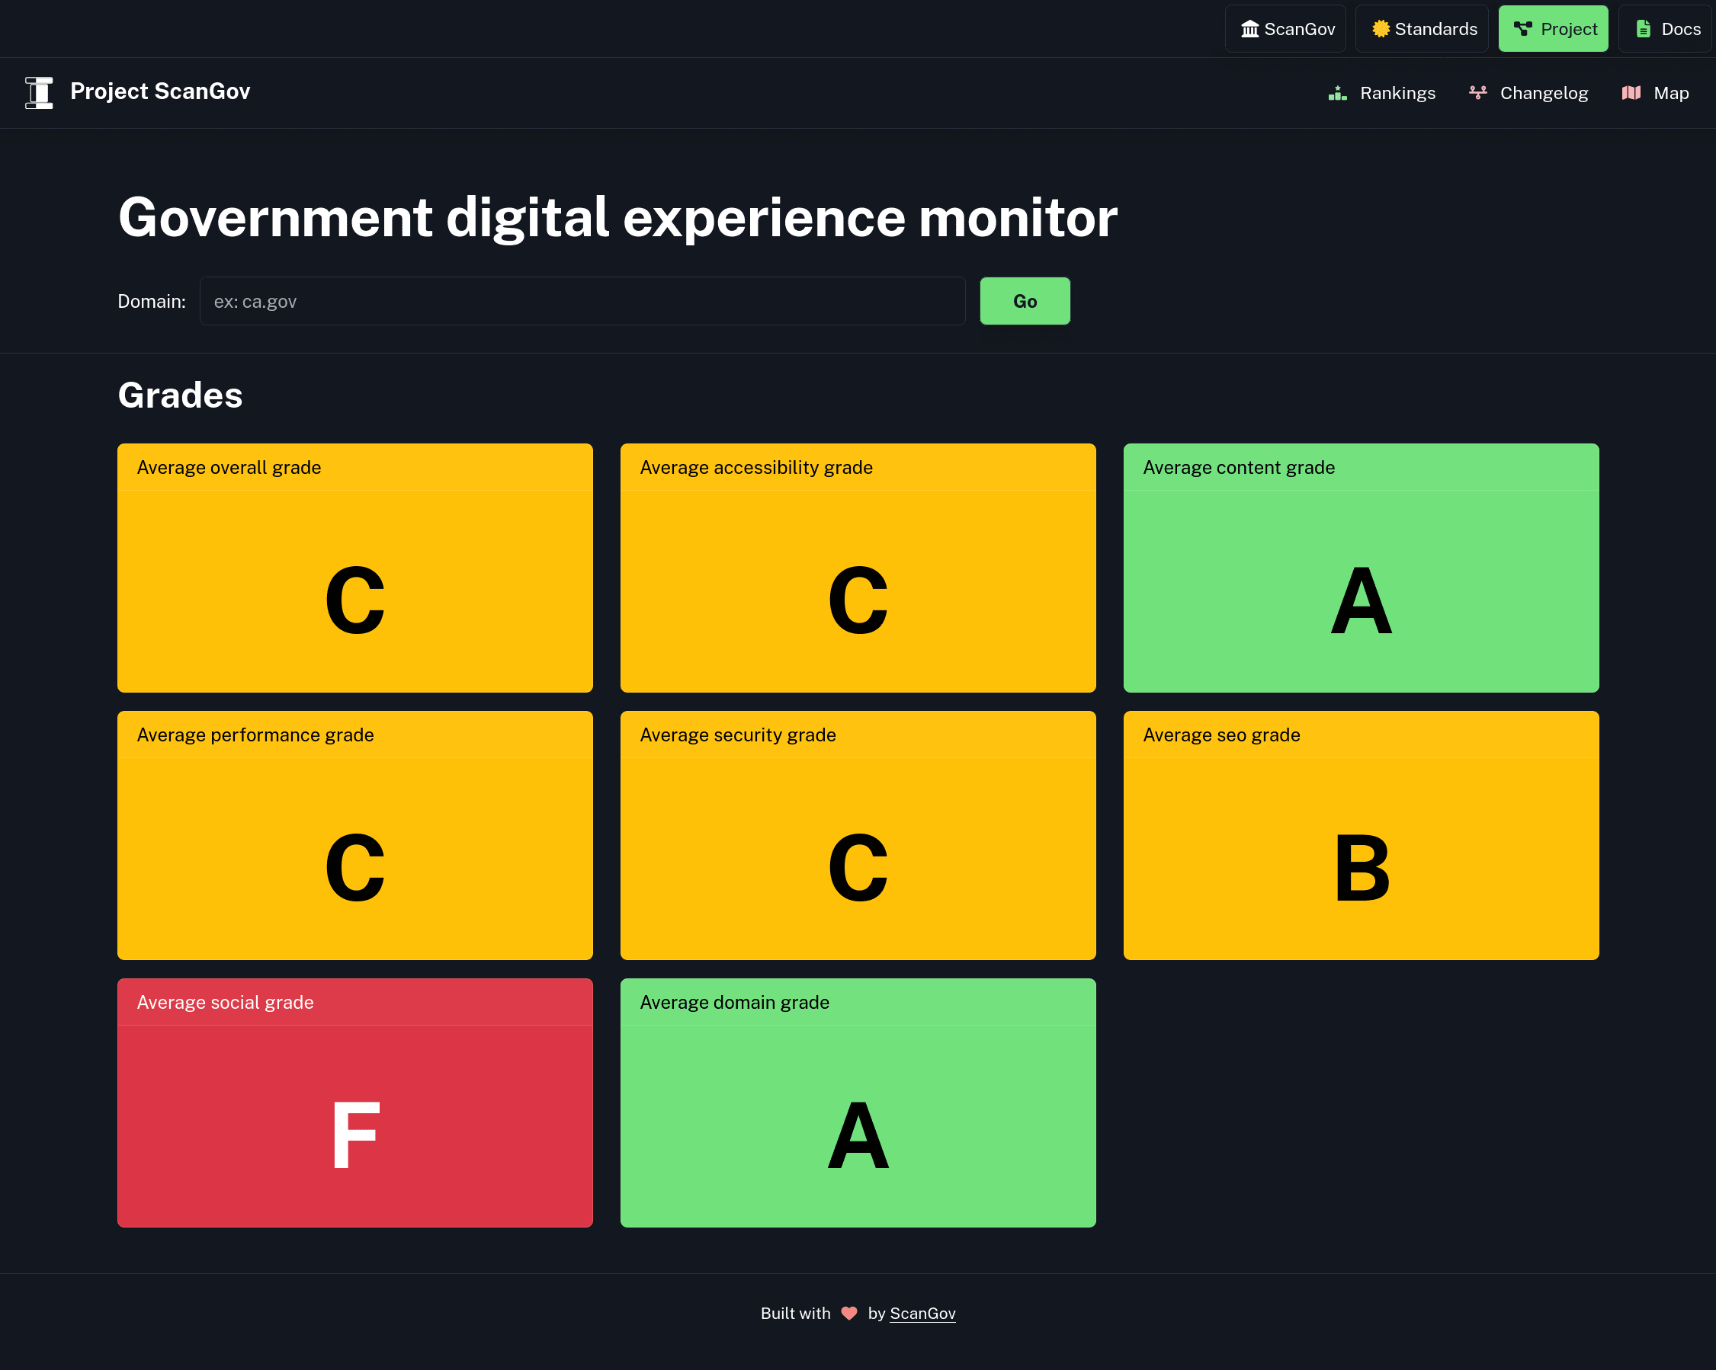
Task: Select the Project sitemap icon
Action: pos(1522,28)
